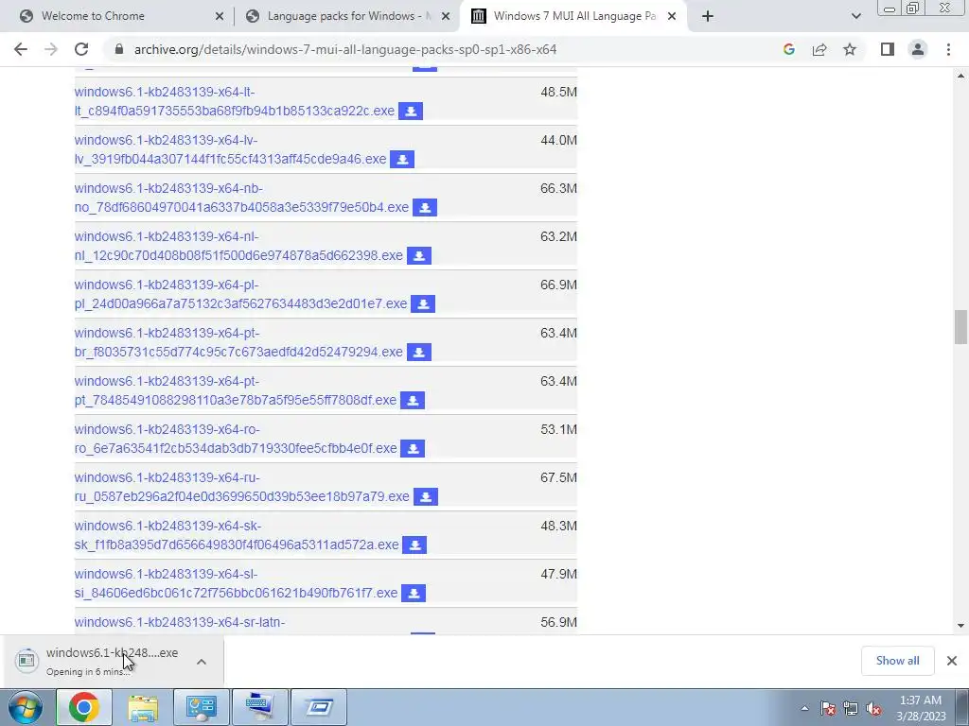Click the scrollbar down arrow
The width and height of the screenshot is (969, 726).
click(960, 626)
